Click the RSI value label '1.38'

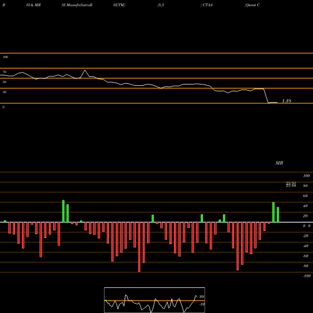point(287,101)
